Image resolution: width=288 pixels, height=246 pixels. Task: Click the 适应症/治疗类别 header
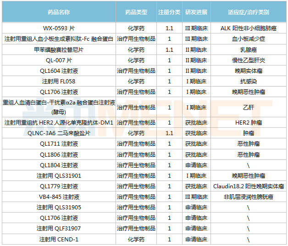coord(248,11)
